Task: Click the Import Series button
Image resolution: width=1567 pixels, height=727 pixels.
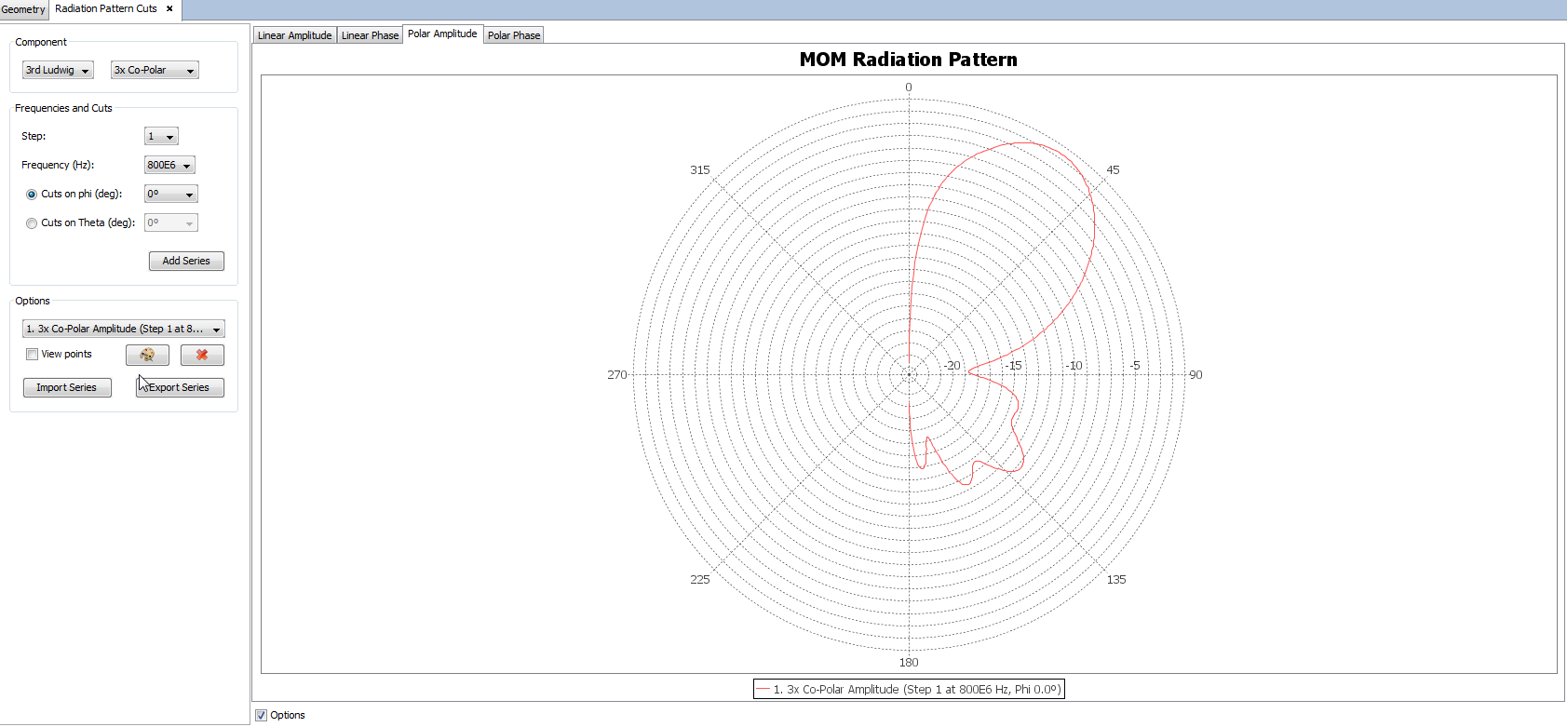Action: coord(66,387)
